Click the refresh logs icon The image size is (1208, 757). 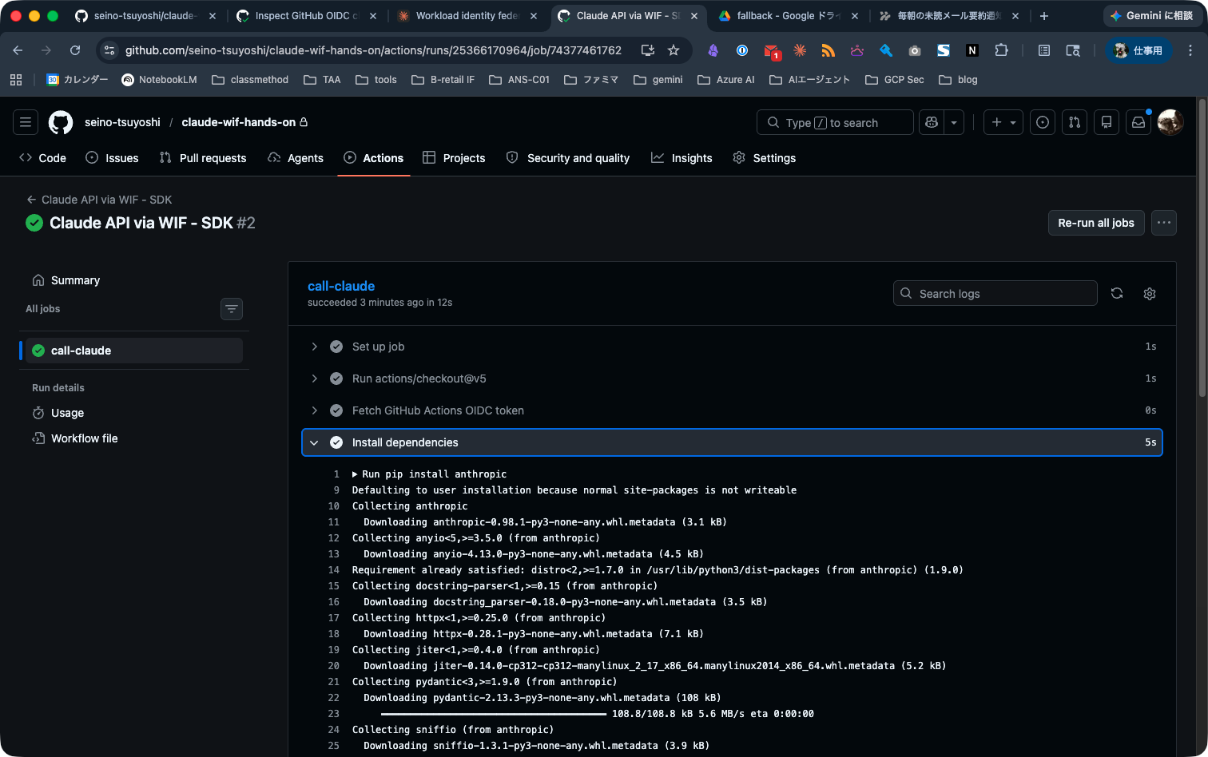tap(1117, 293)
